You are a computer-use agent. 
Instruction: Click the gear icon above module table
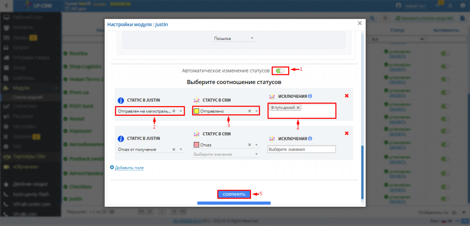coord(385,18)
